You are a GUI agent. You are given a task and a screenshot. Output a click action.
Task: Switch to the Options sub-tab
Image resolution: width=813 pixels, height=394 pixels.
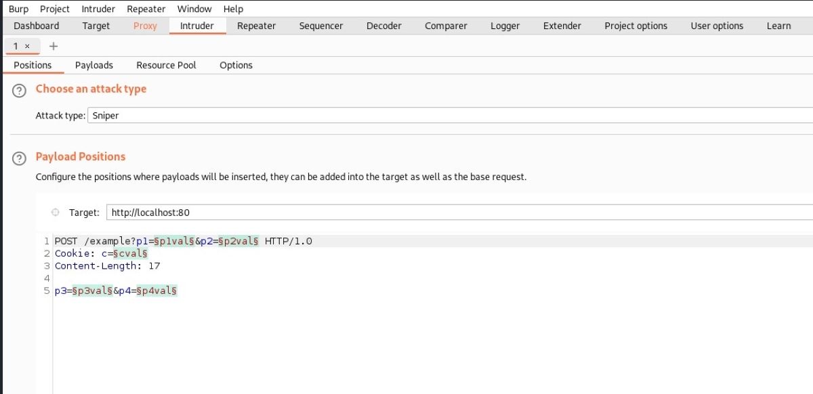pos(236,65)
